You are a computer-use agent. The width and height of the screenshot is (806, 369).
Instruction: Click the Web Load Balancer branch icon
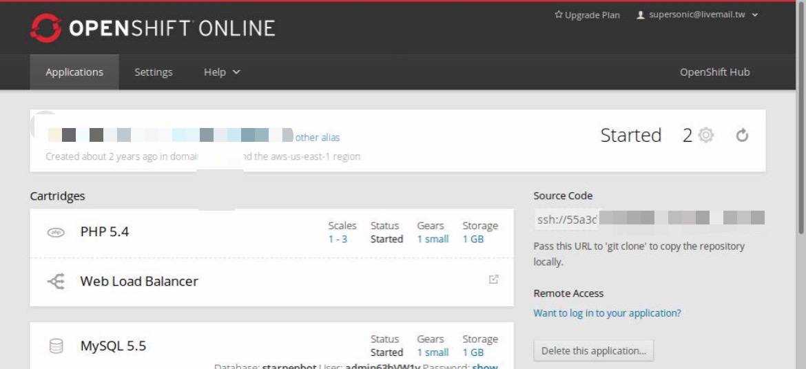56,282
